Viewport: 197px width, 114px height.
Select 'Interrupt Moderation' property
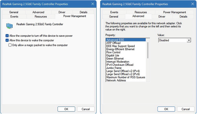click(x=126, y=62)
